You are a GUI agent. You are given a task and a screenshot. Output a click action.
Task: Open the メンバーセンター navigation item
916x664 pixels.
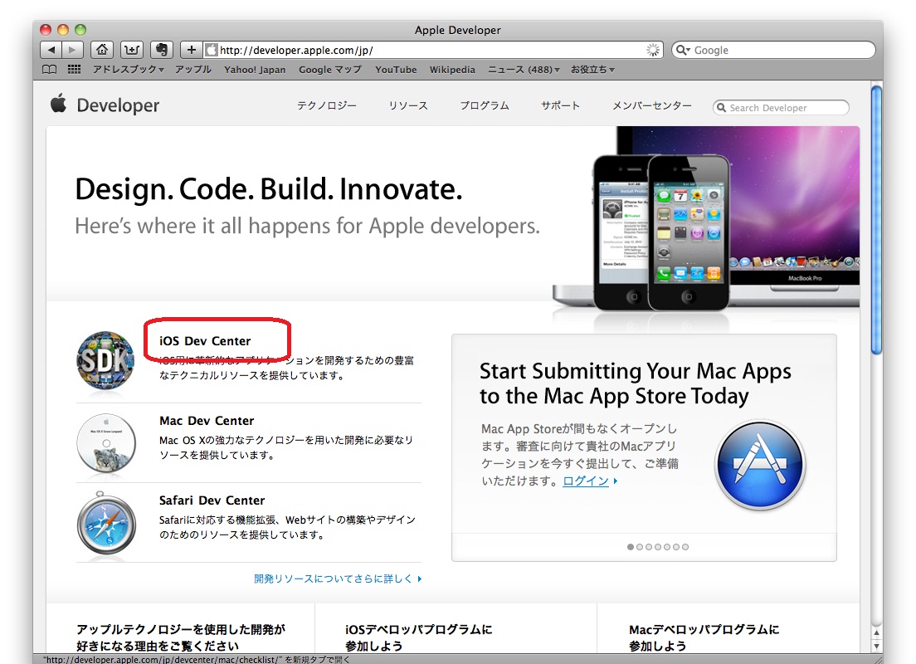coord(651,106)
